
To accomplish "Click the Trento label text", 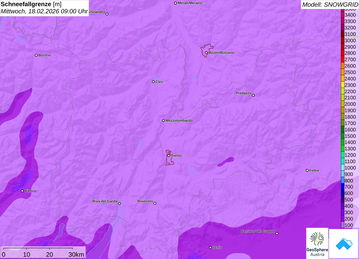I will pos(176,156).
